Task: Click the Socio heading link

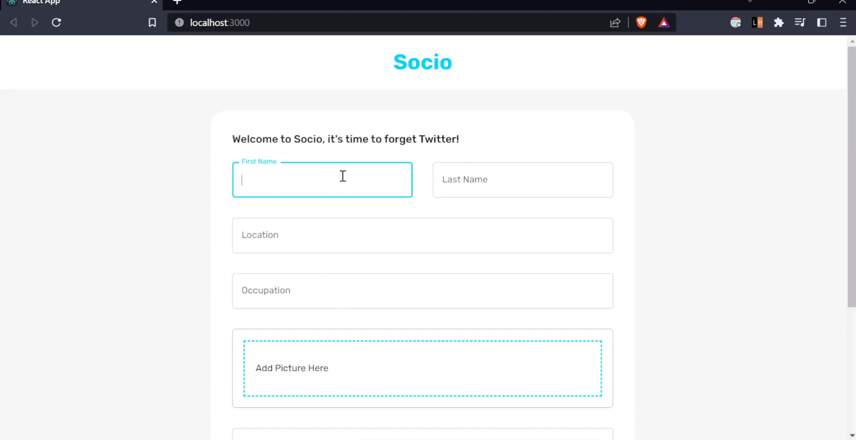Action: [x=423, y=61]
